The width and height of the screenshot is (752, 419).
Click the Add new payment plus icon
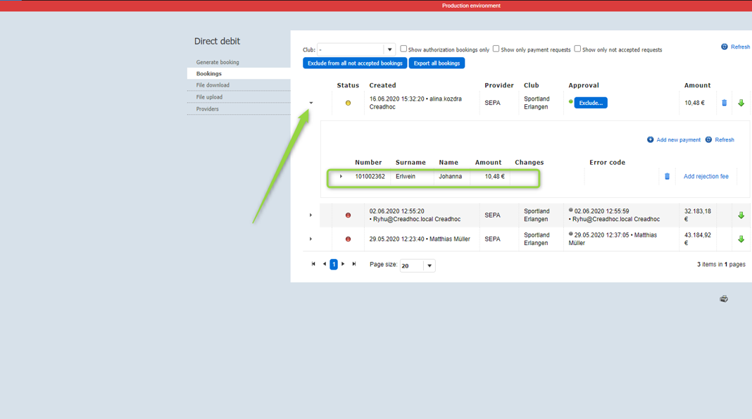tap(650, 140)
